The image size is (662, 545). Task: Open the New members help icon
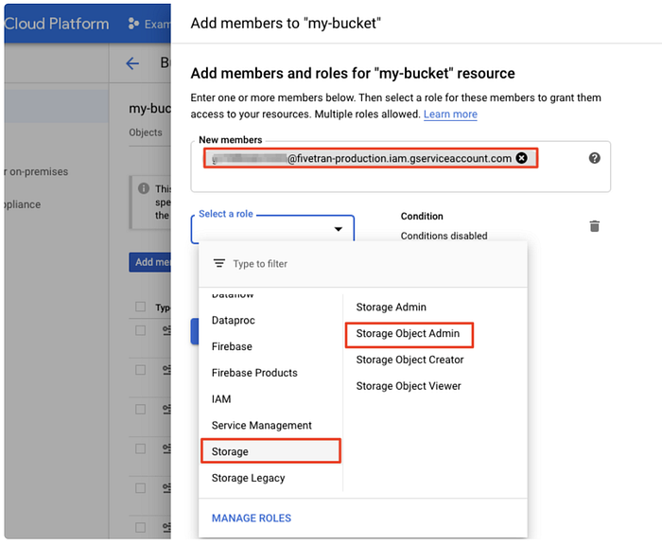click(x=595, y=158)
